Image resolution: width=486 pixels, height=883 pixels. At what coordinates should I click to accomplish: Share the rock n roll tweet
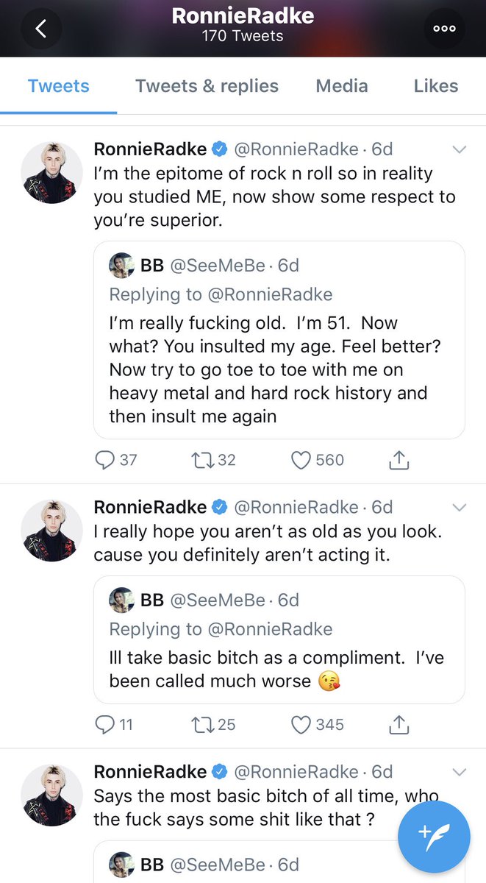point(398,460)
